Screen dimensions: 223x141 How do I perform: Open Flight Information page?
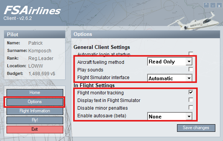[x=35, y=111]
